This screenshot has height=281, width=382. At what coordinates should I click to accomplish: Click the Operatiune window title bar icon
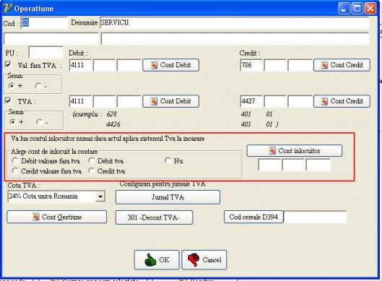(x=6, y=8)
